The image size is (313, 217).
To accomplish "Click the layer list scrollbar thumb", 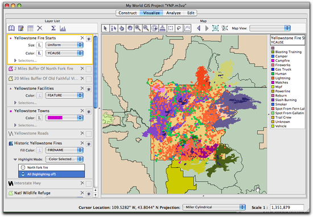I will [x=96, y=72].
